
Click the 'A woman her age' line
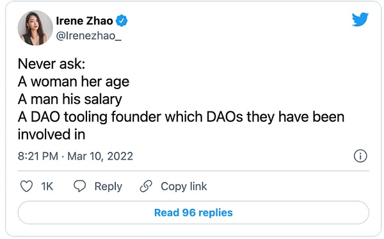tap(74, 81)
